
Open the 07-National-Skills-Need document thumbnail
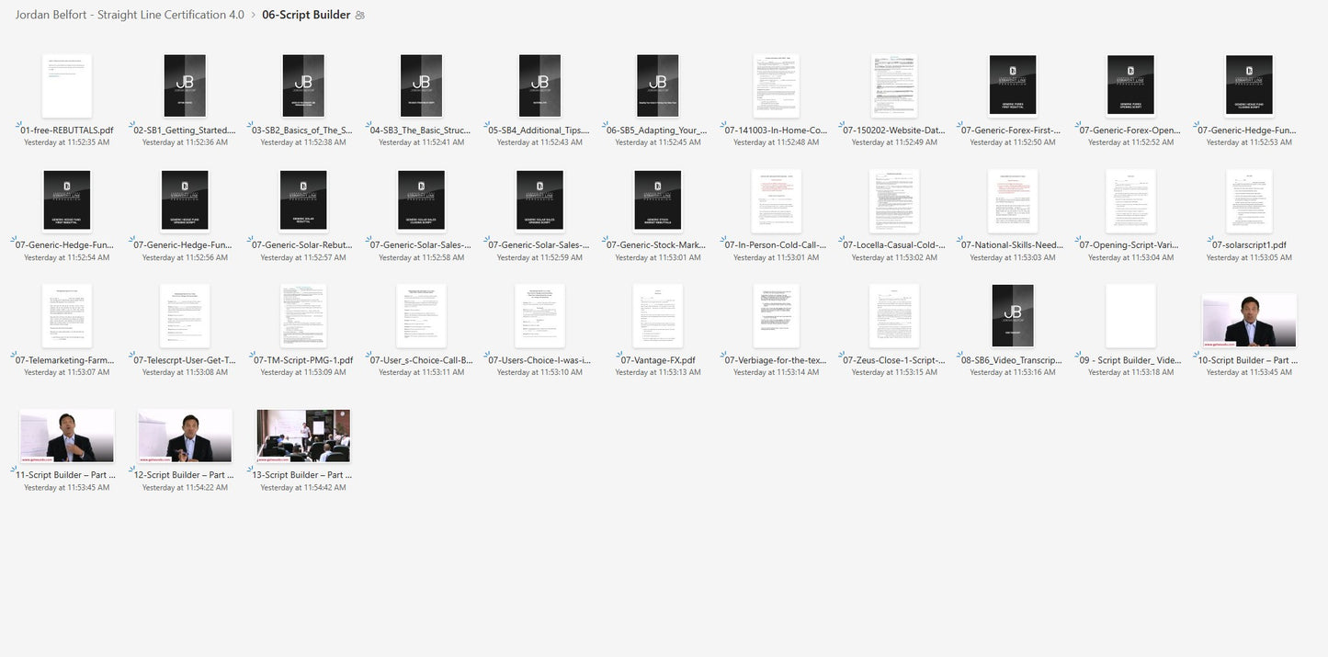pyautogui.click(x=1013, y=200)
